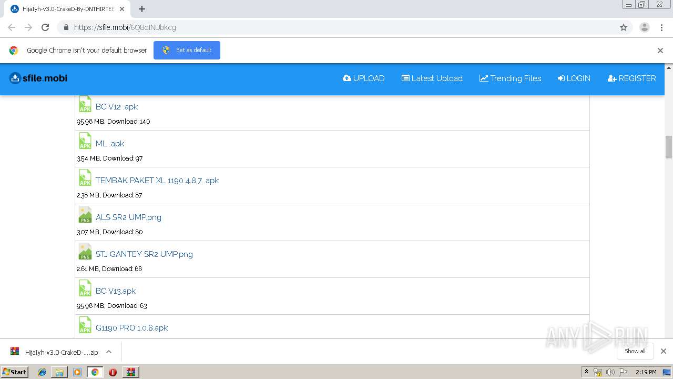Click the browser Back arrow
This screenshot has width=673, height=379.
tap(12, 27)
